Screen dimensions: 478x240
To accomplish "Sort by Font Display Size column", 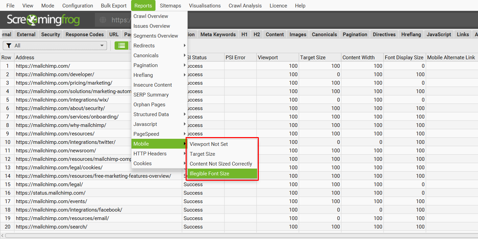I will (405, 58).
